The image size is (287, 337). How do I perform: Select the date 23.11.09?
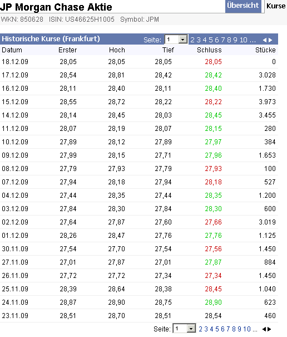coord(15,316)
